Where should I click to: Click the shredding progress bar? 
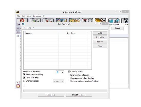pyautogui.click(x=65, y=91)
